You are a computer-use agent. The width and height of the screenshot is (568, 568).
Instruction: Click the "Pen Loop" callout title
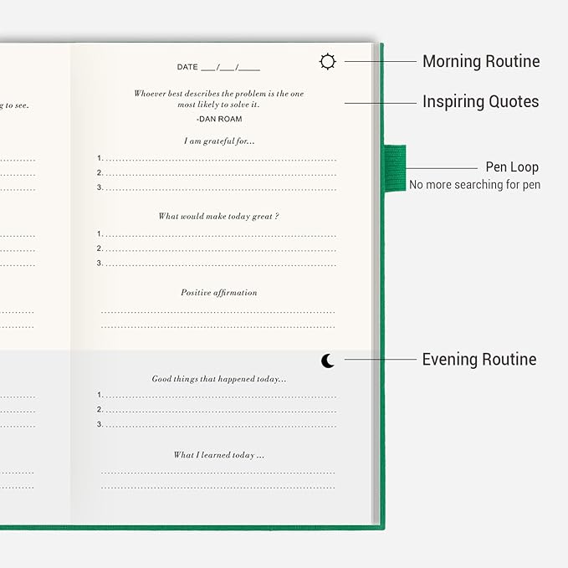(x=512, y=166)
